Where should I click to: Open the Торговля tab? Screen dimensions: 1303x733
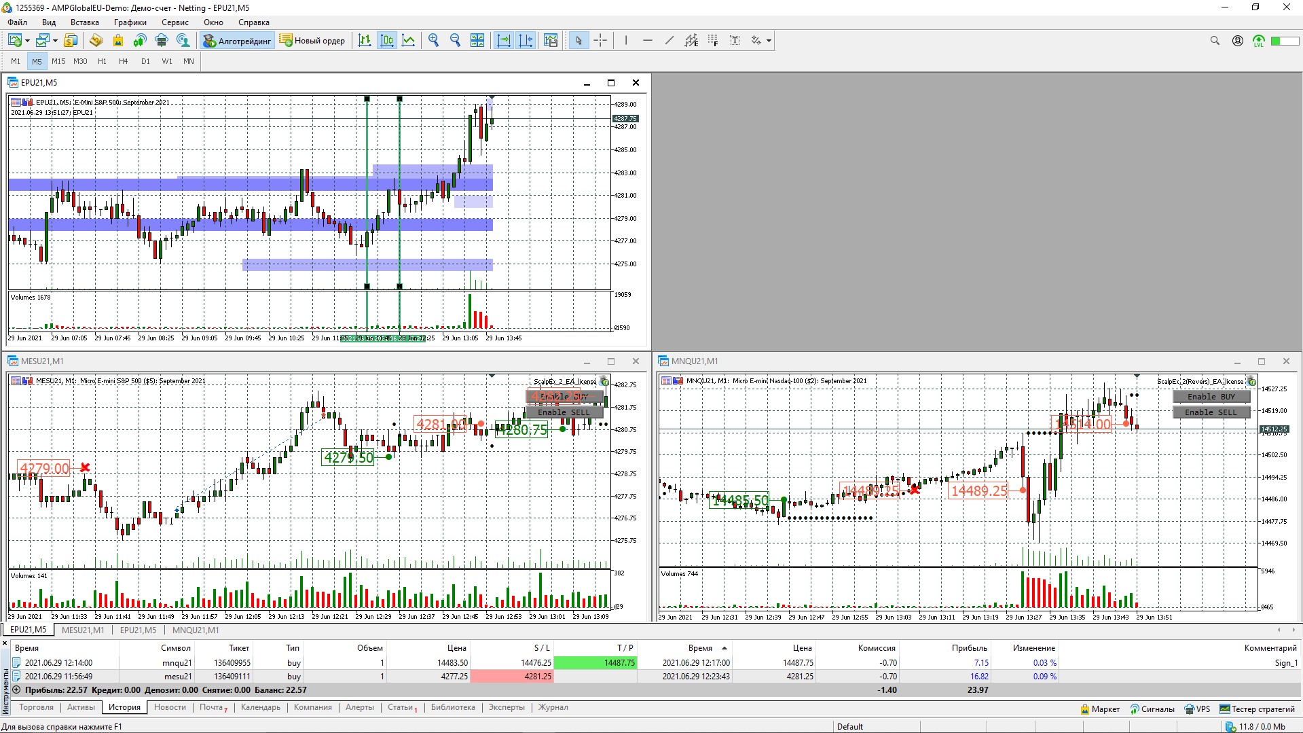click(x=36, y=707)
